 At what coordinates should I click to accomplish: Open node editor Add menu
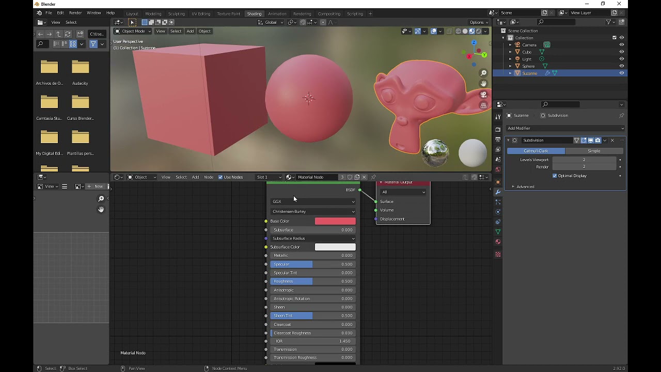point(195,177)
